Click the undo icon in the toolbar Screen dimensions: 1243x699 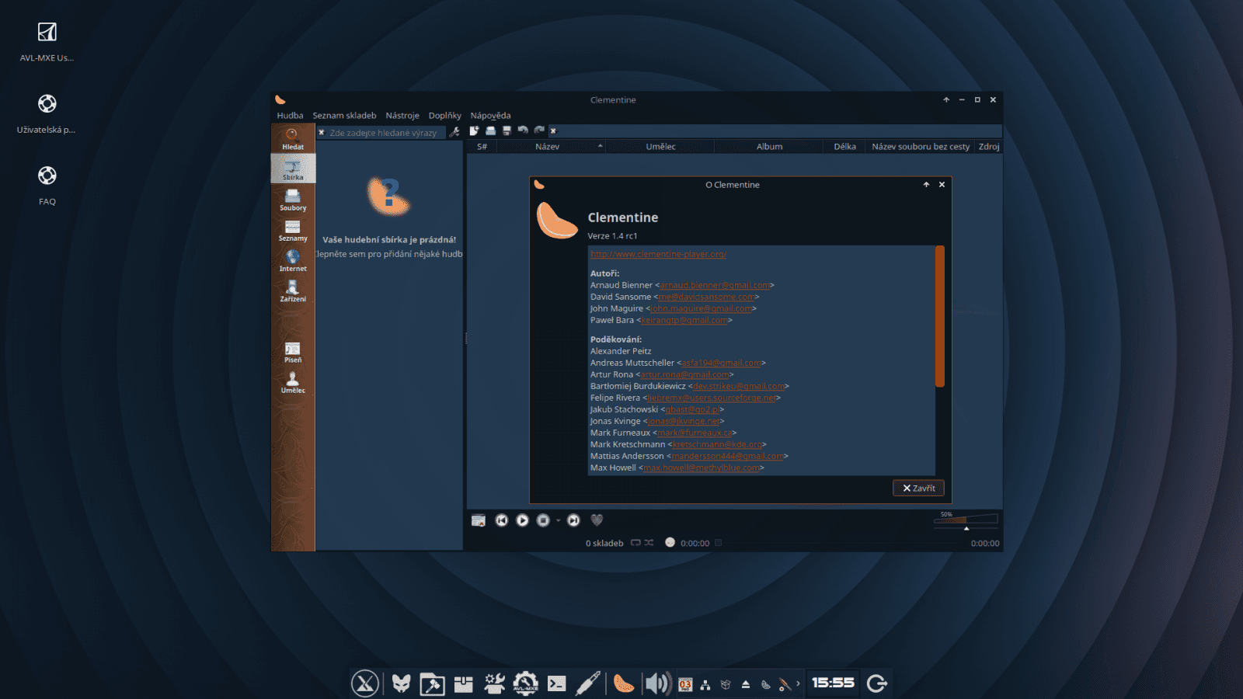point(521,130)
